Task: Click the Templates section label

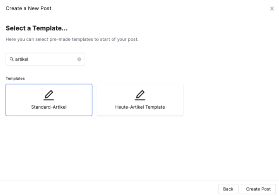Action: (15, 78)
